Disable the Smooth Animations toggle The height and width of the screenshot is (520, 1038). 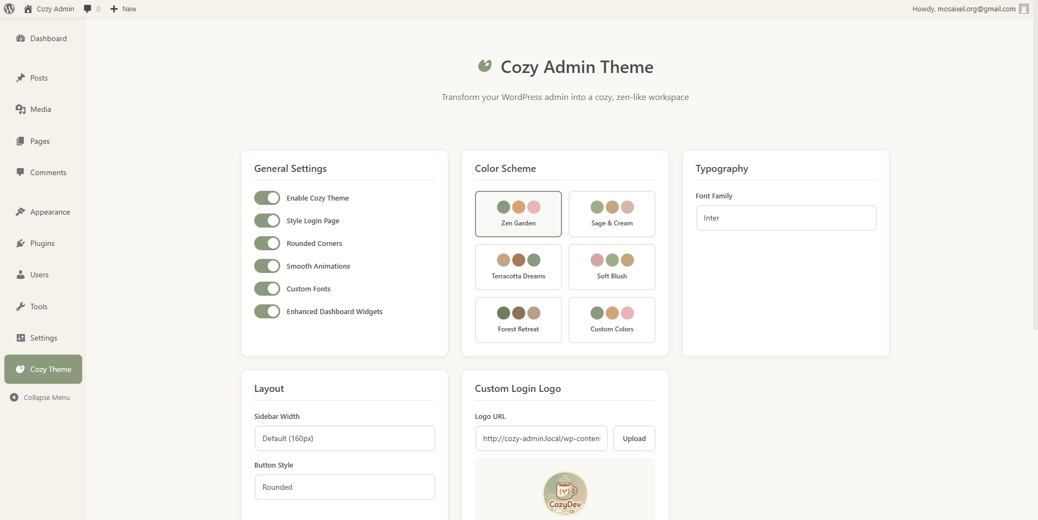(267, 266)
